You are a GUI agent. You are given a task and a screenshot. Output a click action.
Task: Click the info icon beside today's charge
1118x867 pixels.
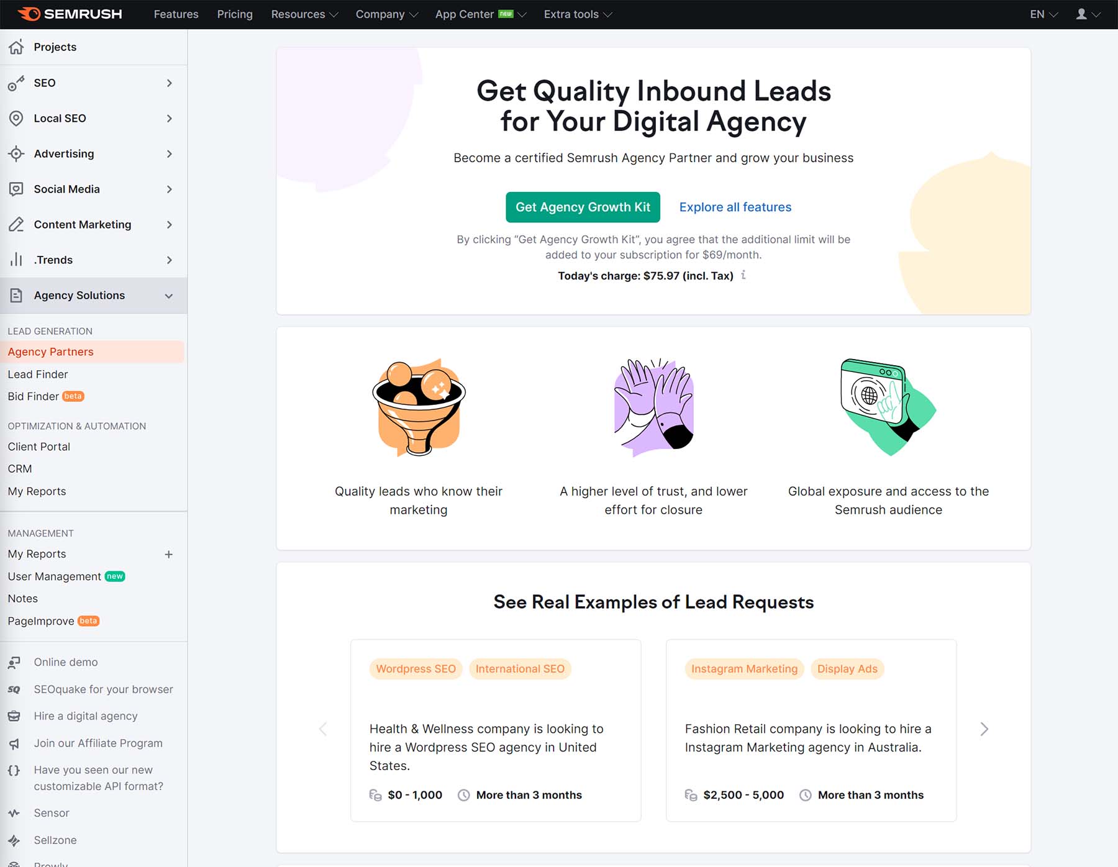click(743, 275)
